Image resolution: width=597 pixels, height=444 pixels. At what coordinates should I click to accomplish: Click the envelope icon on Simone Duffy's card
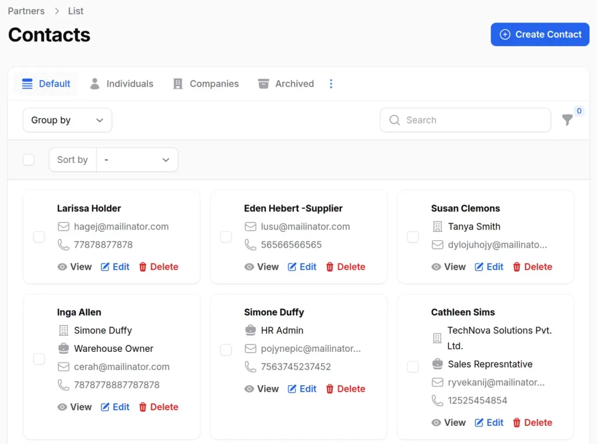251,349
